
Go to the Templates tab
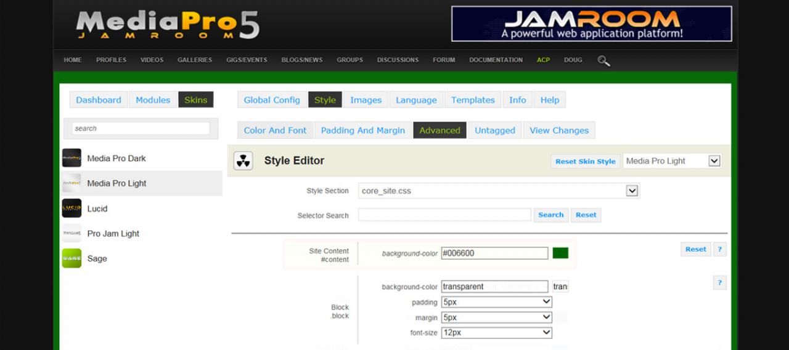(x=473, y=100)
